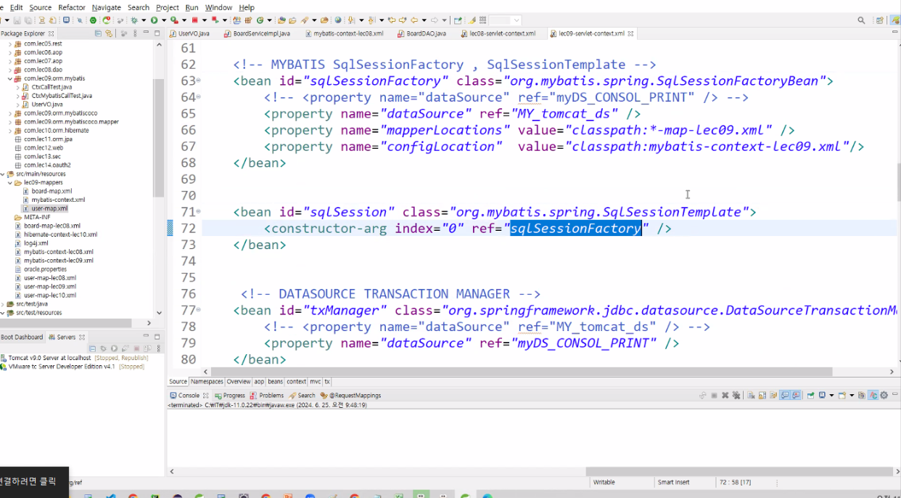Switch to mybatis-context-lec08.xml tab
The width and height of the screenshot is (901, 498).
344,33
